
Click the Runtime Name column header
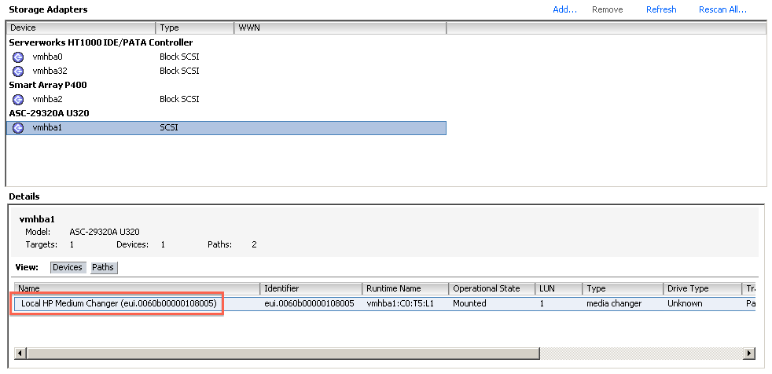pyautogui.click(x=406, y=289)
